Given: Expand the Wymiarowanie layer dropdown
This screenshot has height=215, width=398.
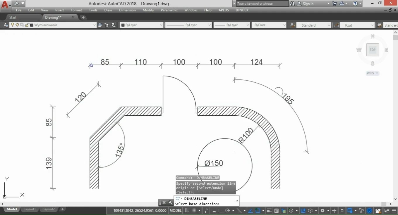Looking at the screenshot, I should tap(94, 25).
